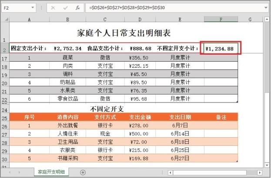The image size is (271, 178).
Task: Click the enter checkmark formula icon
Action: point(65,8)
